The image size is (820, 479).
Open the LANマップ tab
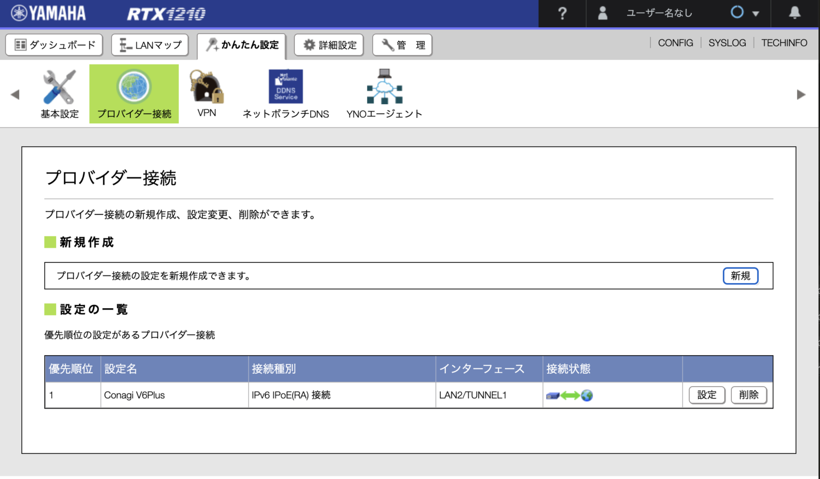[150, 45]
